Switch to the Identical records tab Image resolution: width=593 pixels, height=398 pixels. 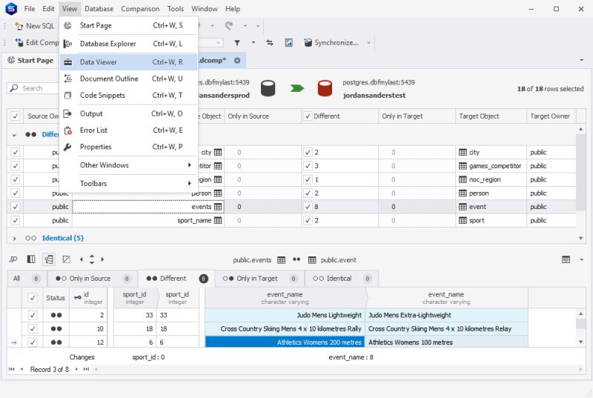342,279
